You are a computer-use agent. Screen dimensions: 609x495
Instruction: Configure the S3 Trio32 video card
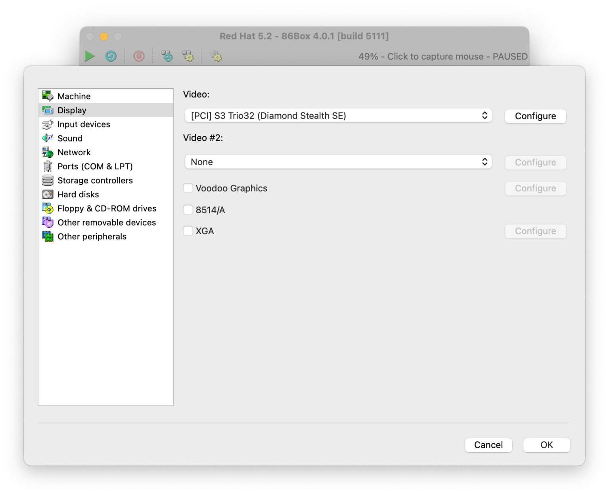[x=535, y=116]
